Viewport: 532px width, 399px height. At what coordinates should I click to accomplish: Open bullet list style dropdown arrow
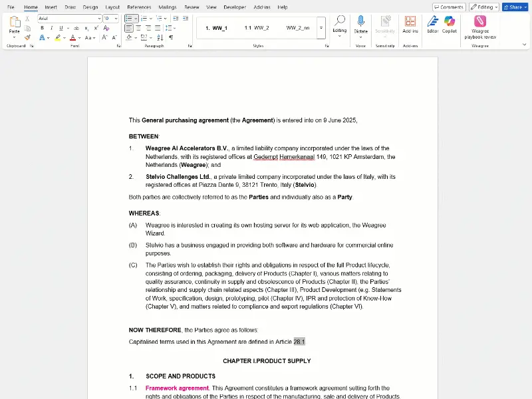pos(136,19)
